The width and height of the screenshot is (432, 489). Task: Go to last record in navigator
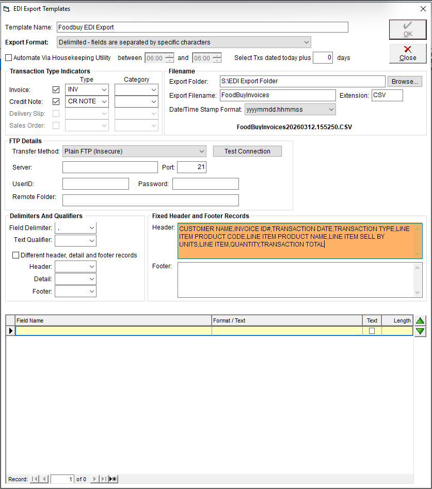pos(104,479)
